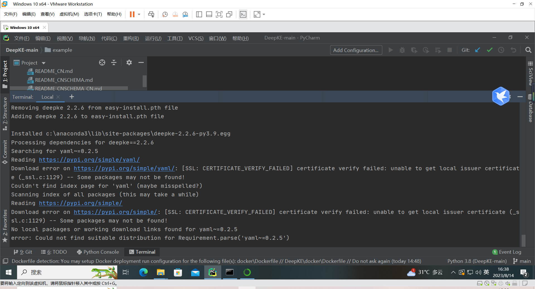535x289 pixels.
Task: Run with coverage in PyCharm
Action: click(x=414, y=50)
